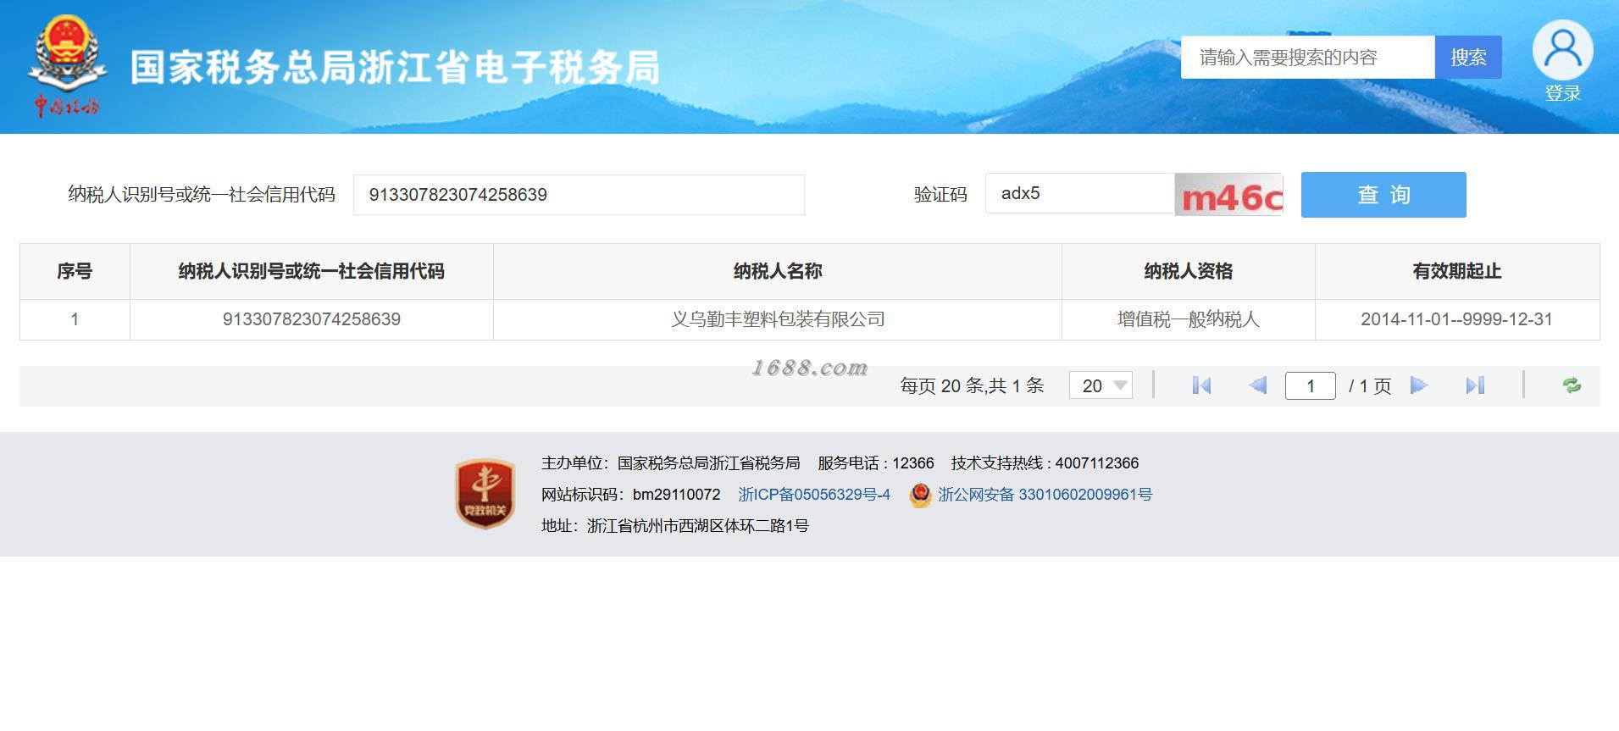This screenshot has height=731, width=1619.
Task: Click the 查询 query button
Action: pyautogui.click(x=1383, y=195)
